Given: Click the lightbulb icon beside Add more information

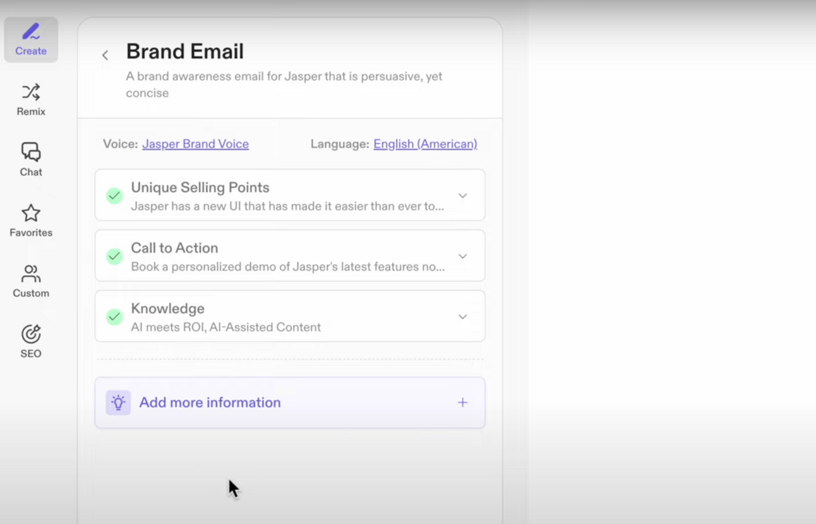Looking at the screenshot, I should click(118, 403).
